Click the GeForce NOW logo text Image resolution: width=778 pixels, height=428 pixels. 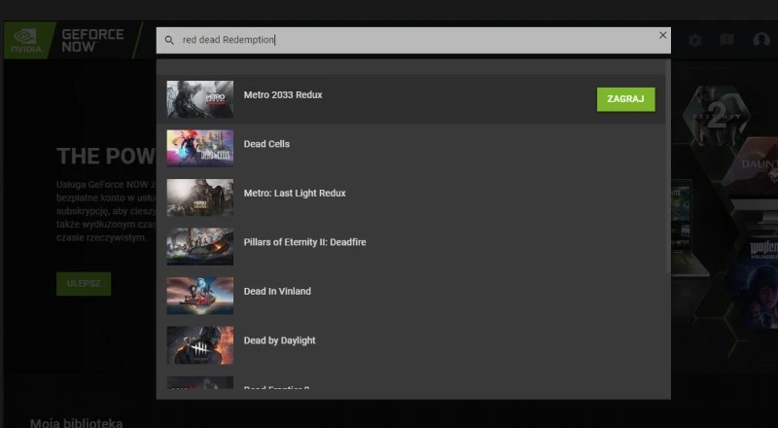[92, 41]
